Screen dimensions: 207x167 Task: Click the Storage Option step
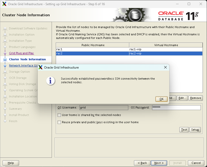[19, 72]
